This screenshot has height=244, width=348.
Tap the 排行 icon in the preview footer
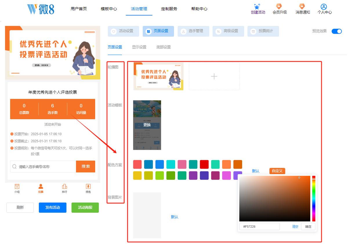[x=64, y=186]
